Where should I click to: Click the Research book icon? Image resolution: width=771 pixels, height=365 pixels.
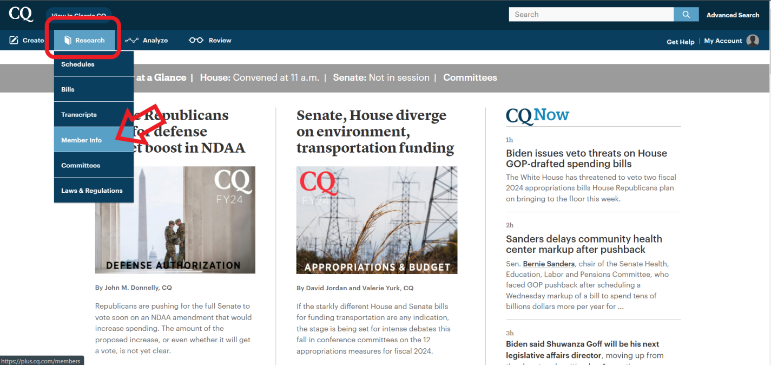(x=68, y=40)
